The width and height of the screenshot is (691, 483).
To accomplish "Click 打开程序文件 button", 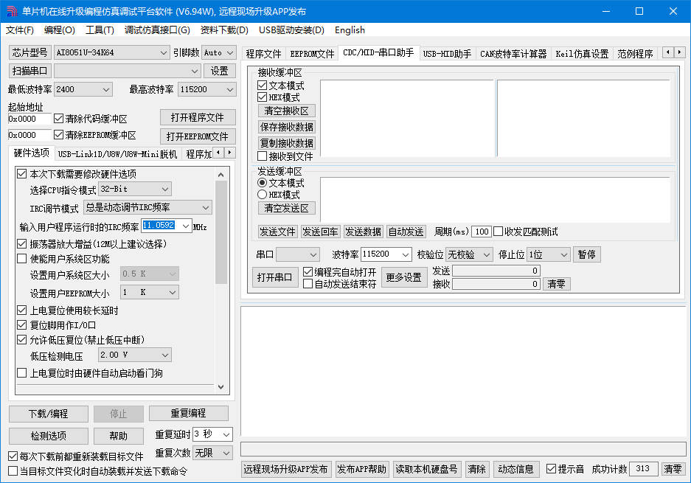I will (x=198, y=118).
